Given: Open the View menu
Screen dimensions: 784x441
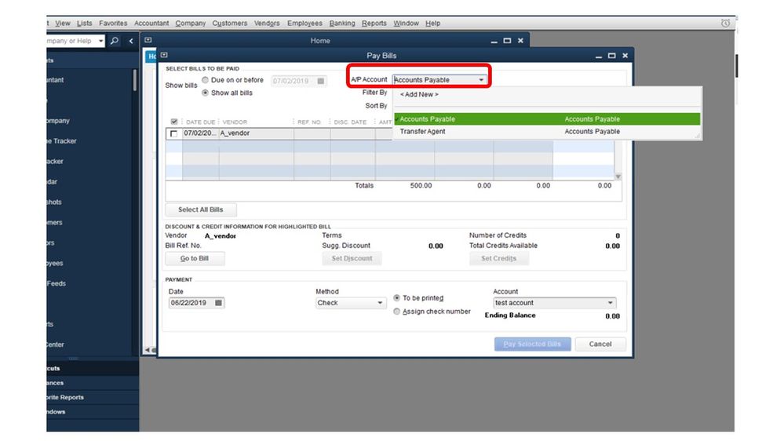Looking at the screenshot, I should (x=63, y=23).
